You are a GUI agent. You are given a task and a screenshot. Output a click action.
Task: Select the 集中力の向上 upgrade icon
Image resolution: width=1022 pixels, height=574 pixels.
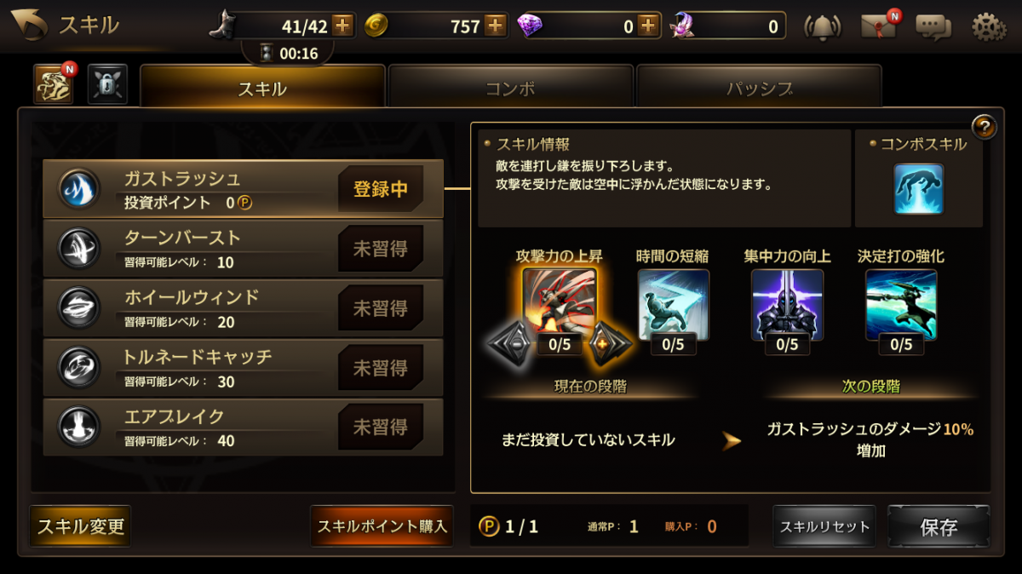tap(787, 303)
